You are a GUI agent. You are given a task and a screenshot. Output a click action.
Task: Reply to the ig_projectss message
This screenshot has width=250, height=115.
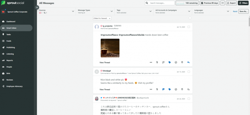(x=188, y=62)
